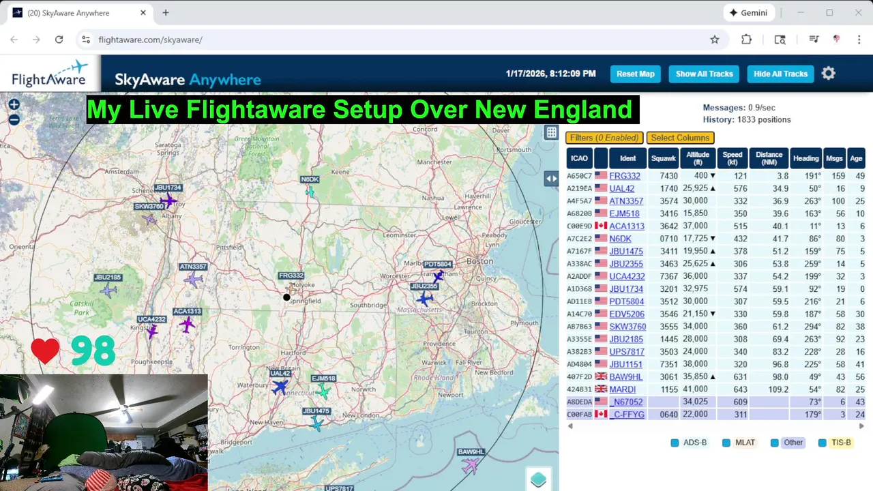Open the ACA1313 flight link
Viewport: 873px width, 491px height.
(627, 226)
